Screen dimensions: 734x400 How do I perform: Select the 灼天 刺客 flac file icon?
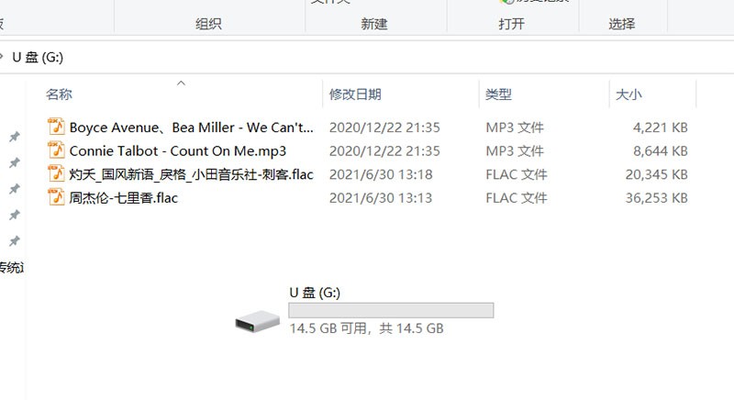(x=56, y=173)
